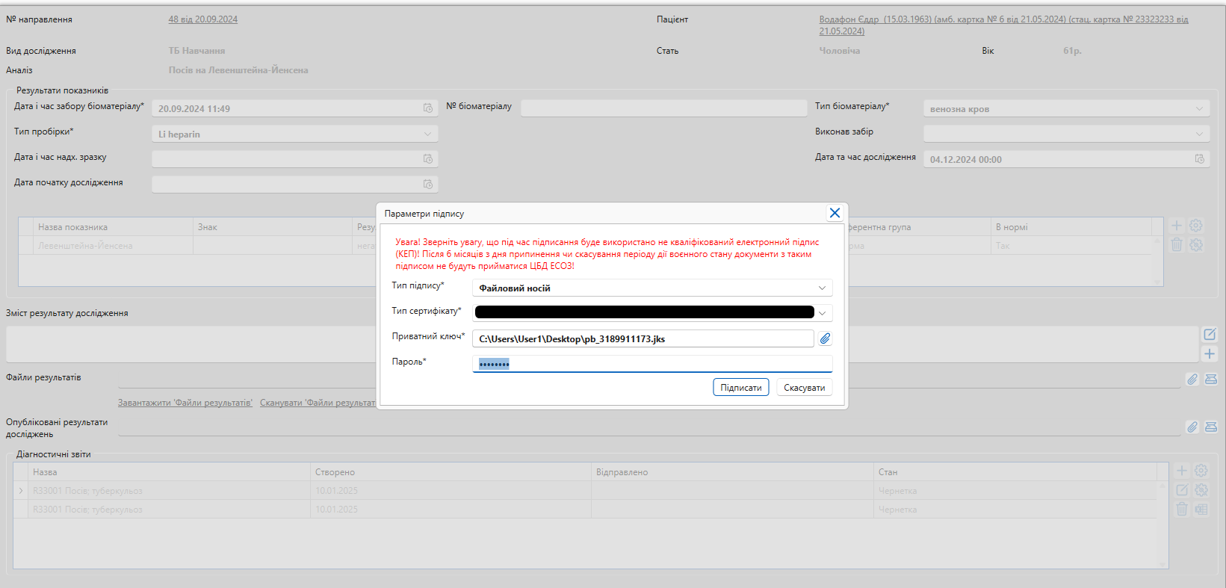Open calendar icon for Дата та час дослідження
Viewport: 1226px width, 588px height.
(1199, 159)
